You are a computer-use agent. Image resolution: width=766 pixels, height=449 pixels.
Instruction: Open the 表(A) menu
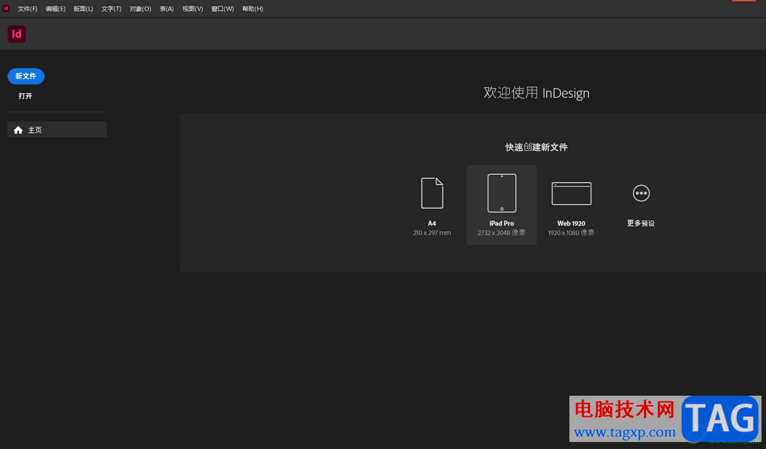tap(167, 9)
